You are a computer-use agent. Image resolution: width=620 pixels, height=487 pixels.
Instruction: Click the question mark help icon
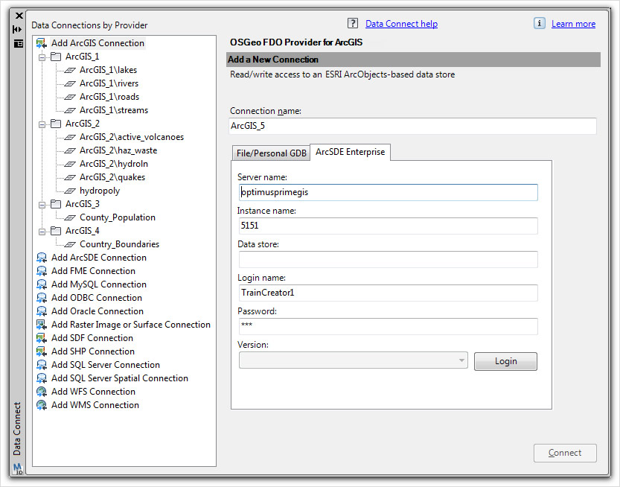click(x=353, y=23)
